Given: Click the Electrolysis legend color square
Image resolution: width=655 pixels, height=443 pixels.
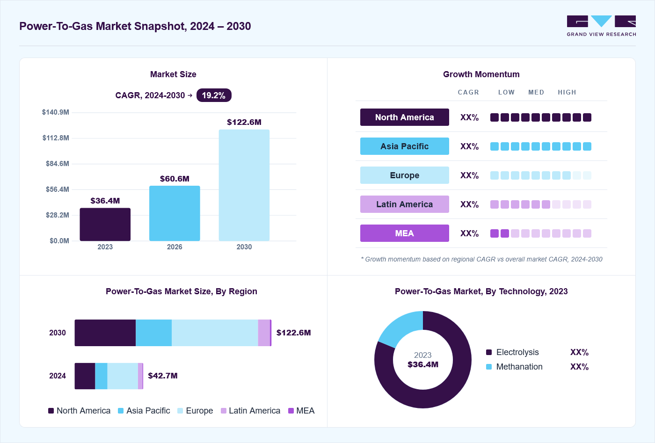Looking at the screenshot, I should (489, 352).
